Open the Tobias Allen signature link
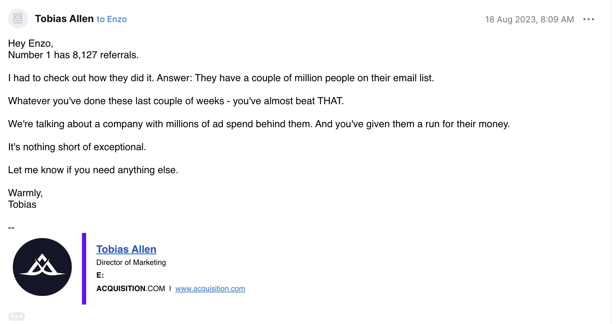Viewport: 616px width, 324px height. [126, 249]
